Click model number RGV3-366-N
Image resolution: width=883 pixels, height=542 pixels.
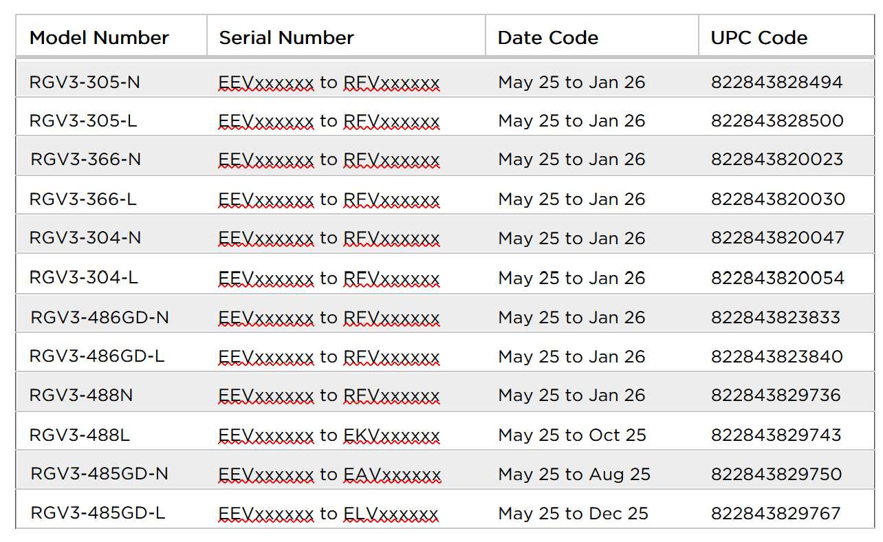(x=86, y=160)
